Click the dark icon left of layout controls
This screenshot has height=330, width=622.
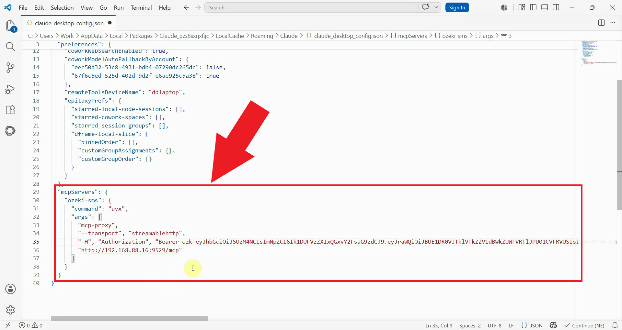(x=504, y=7)
